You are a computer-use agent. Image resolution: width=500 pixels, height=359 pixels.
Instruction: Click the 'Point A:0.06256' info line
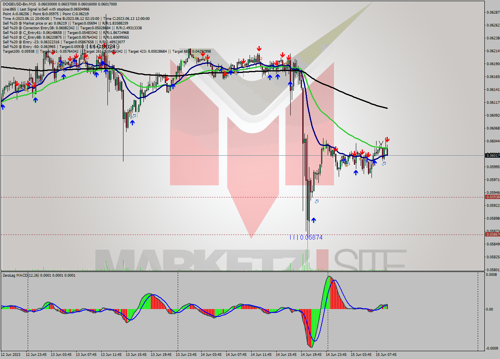[x=45, y=14]
